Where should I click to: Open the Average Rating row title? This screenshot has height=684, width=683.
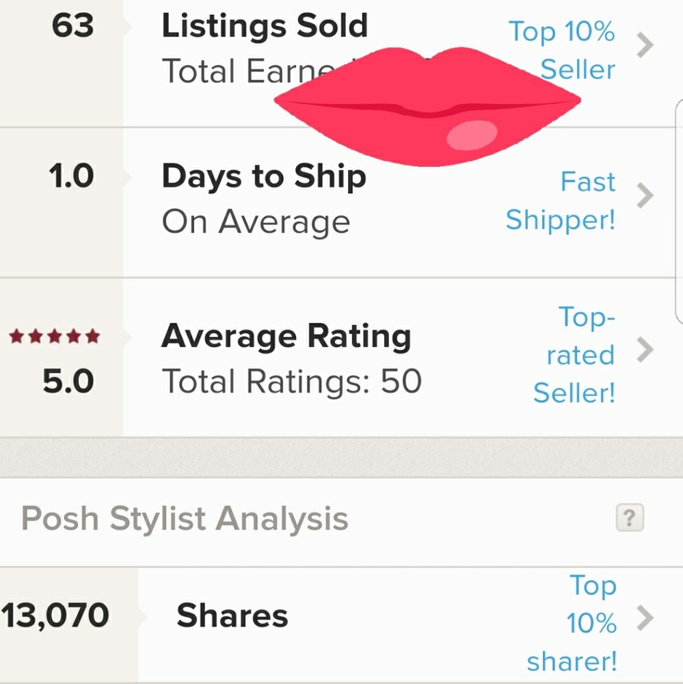[x=286, y=337]
